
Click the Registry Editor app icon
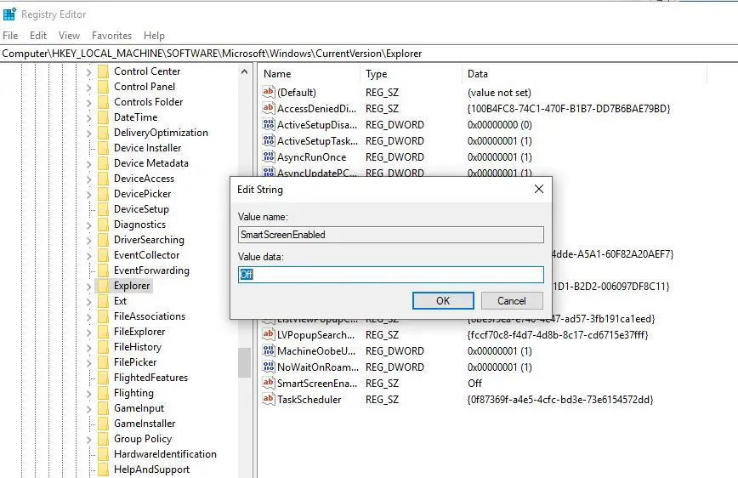click(9, 14)
